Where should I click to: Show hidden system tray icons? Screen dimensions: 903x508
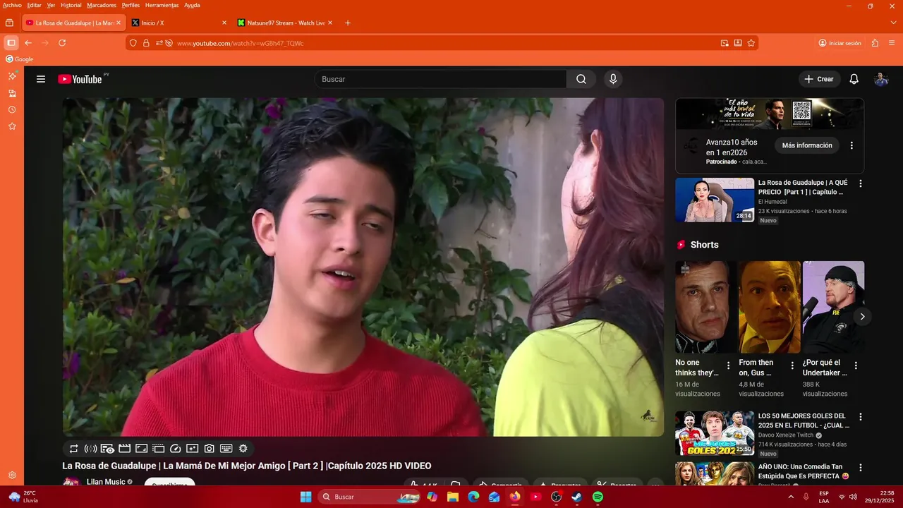[x=791, y=497]
